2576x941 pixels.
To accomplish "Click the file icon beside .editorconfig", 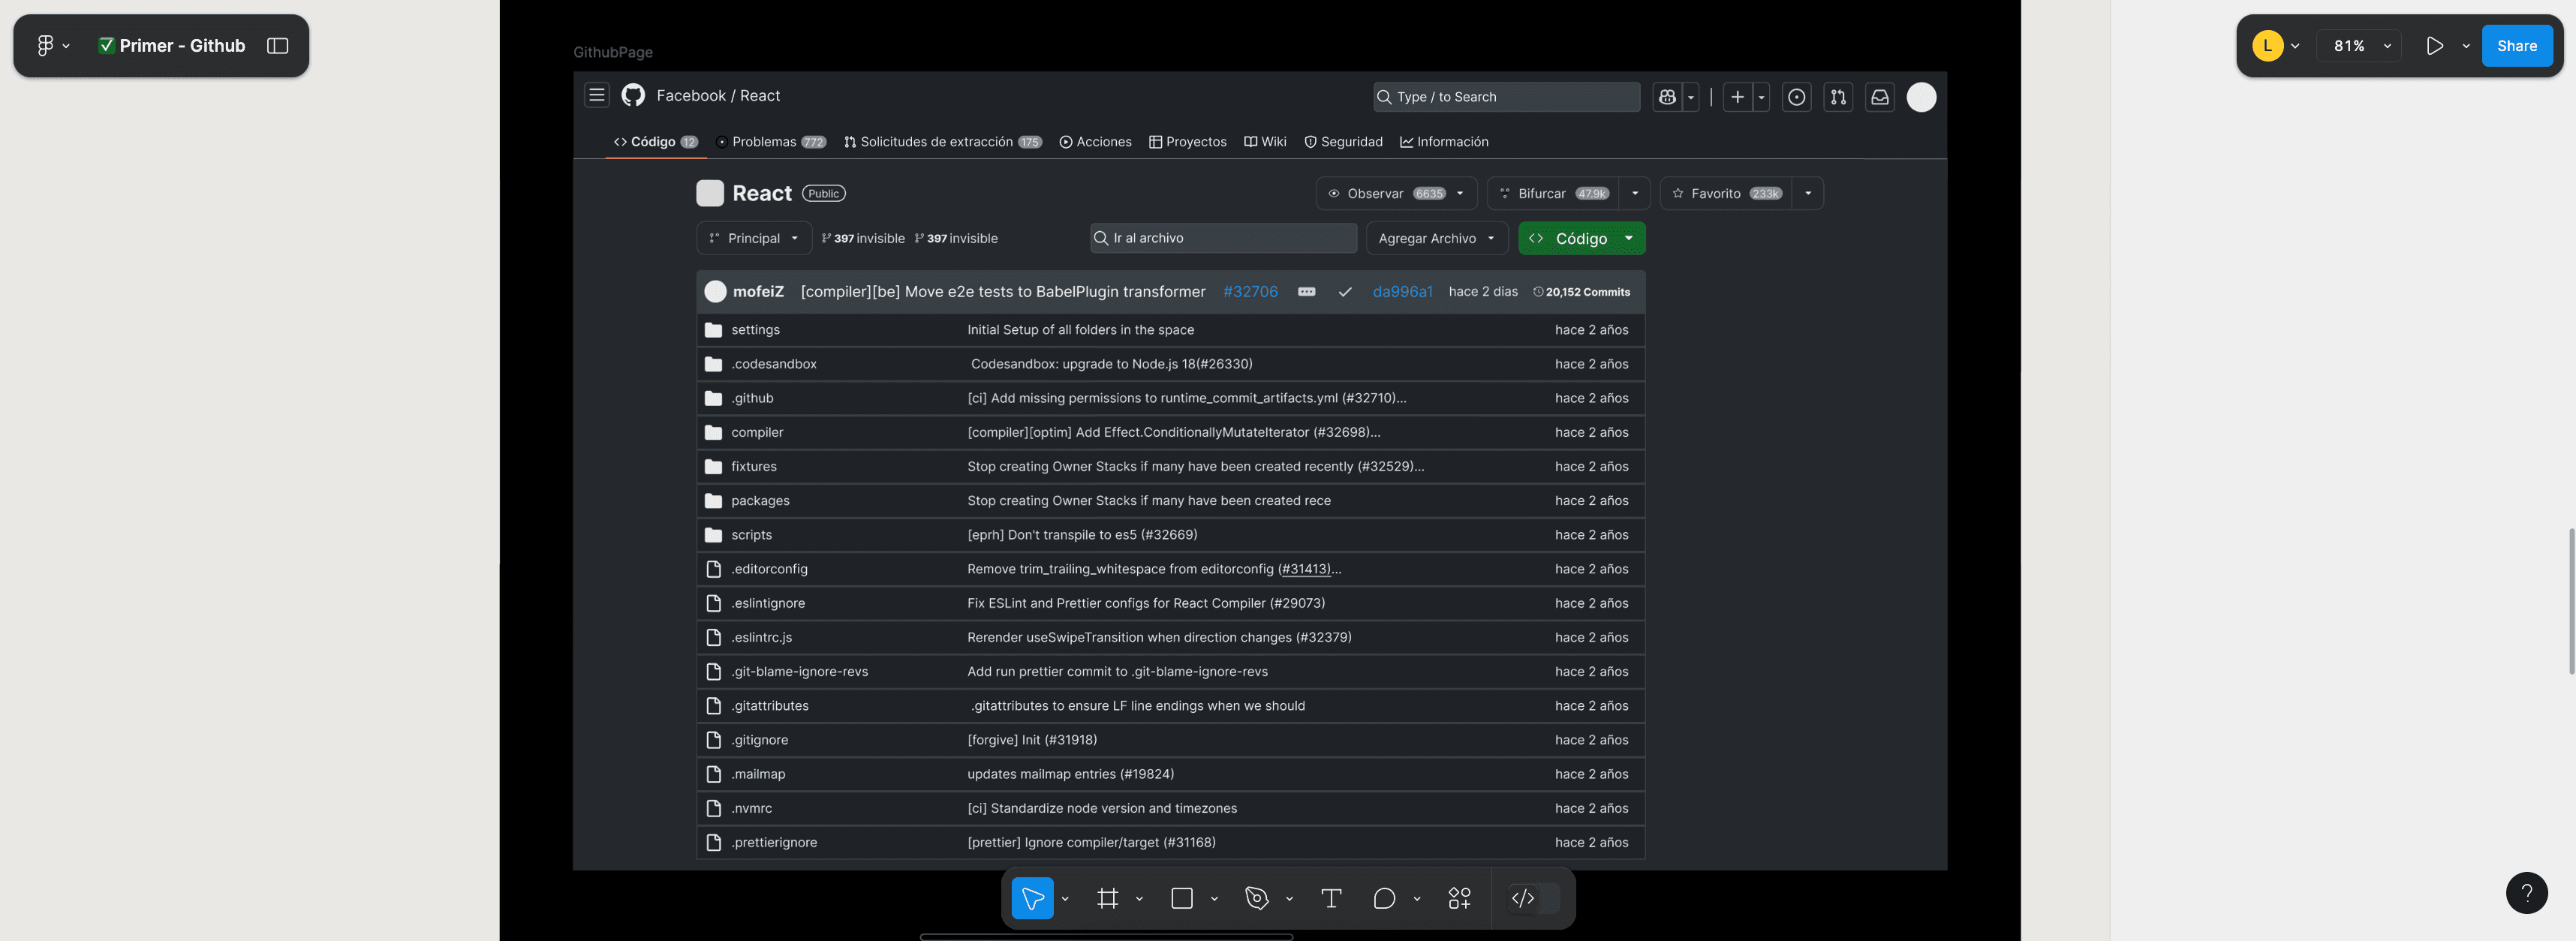I will 713,569.
